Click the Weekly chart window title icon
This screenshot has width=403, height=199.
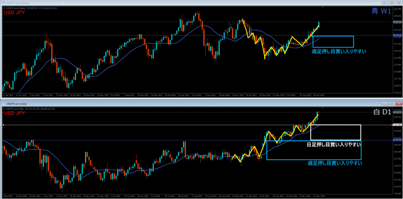click(4, 3)
